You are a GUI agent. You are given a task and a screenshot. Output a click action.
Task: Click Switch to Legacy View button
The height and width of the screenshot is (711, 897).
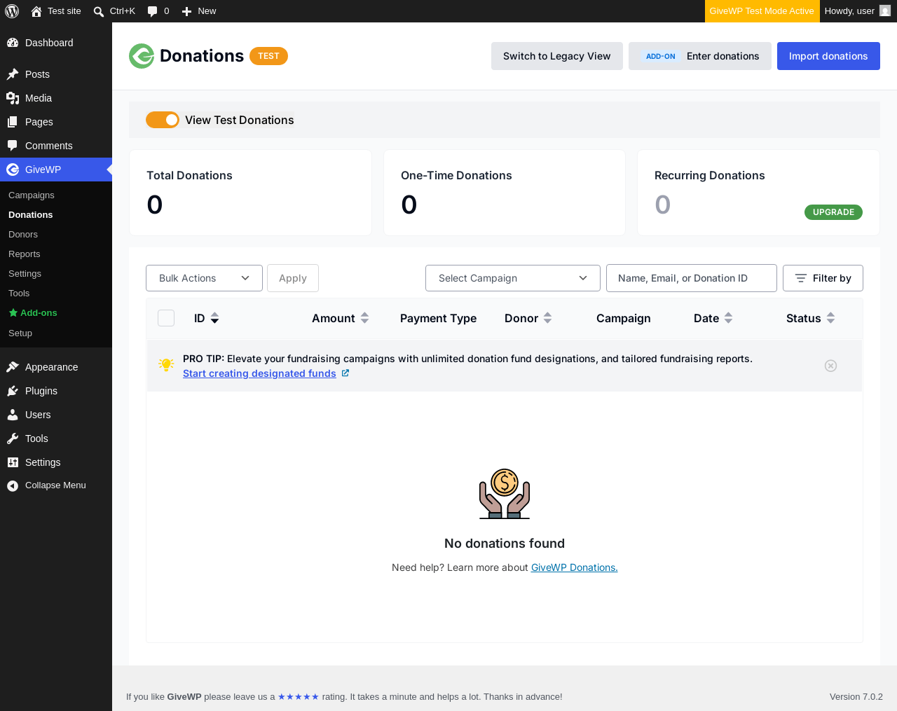(557, 56)
